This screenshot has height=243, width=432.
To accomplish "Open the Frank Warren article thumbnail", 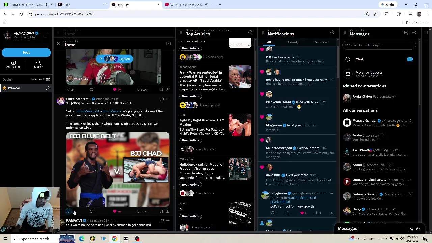I will [x=240, y=77].
